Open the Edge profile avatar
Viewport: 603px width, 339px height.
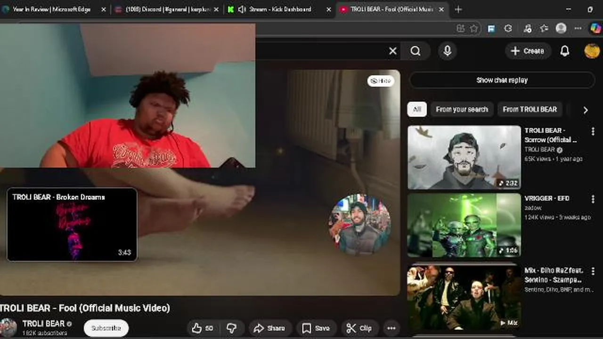[x=561, y=28]
